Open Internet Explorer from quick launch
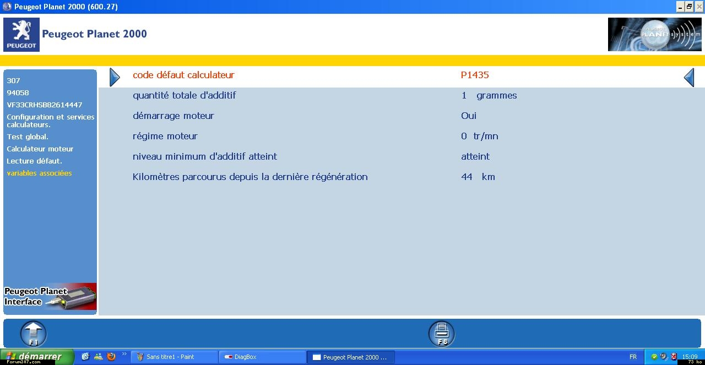This screenshot has height=365, width=705. click(x=85, y=356)
